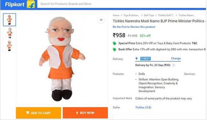Click the Bank Offer tag icon

tap(114, 50)
